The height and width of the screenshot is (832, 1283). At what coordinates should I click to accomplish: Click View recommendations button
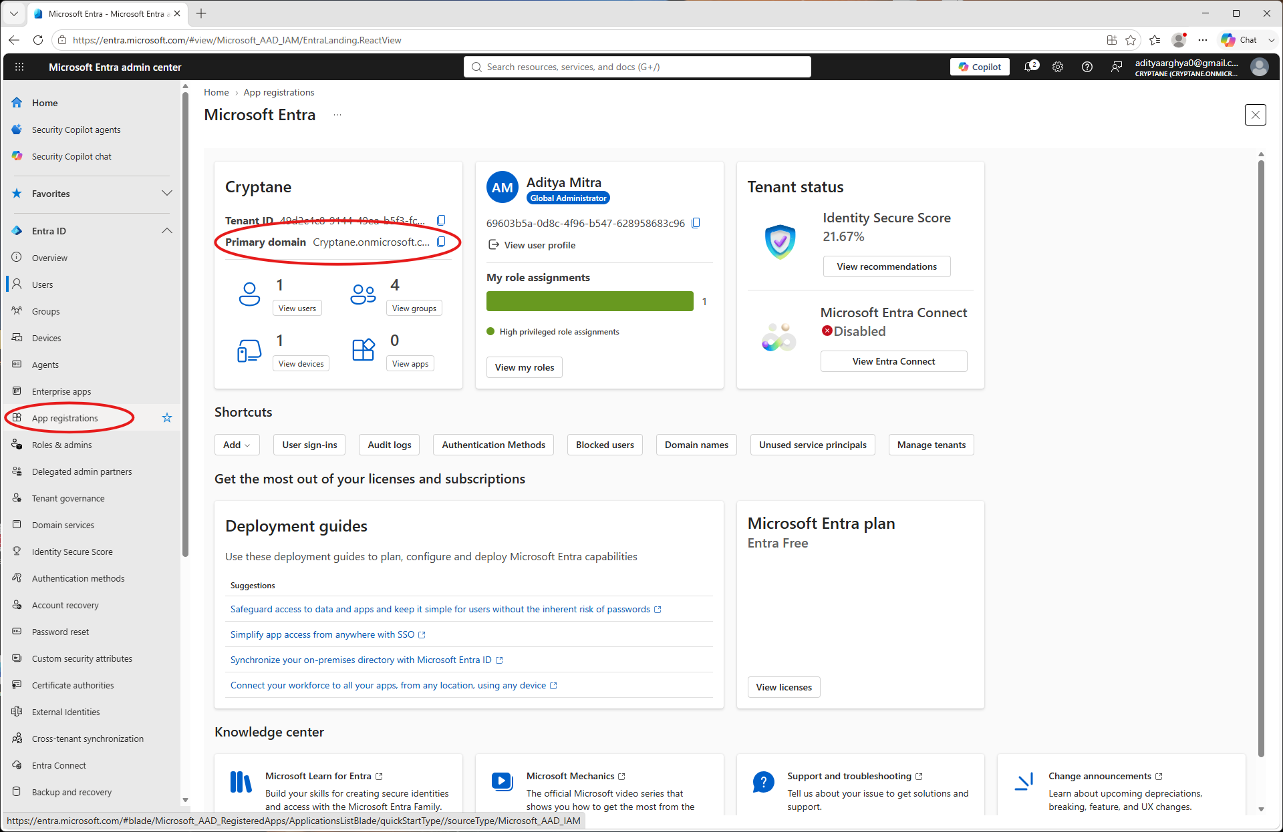point(887,266)
